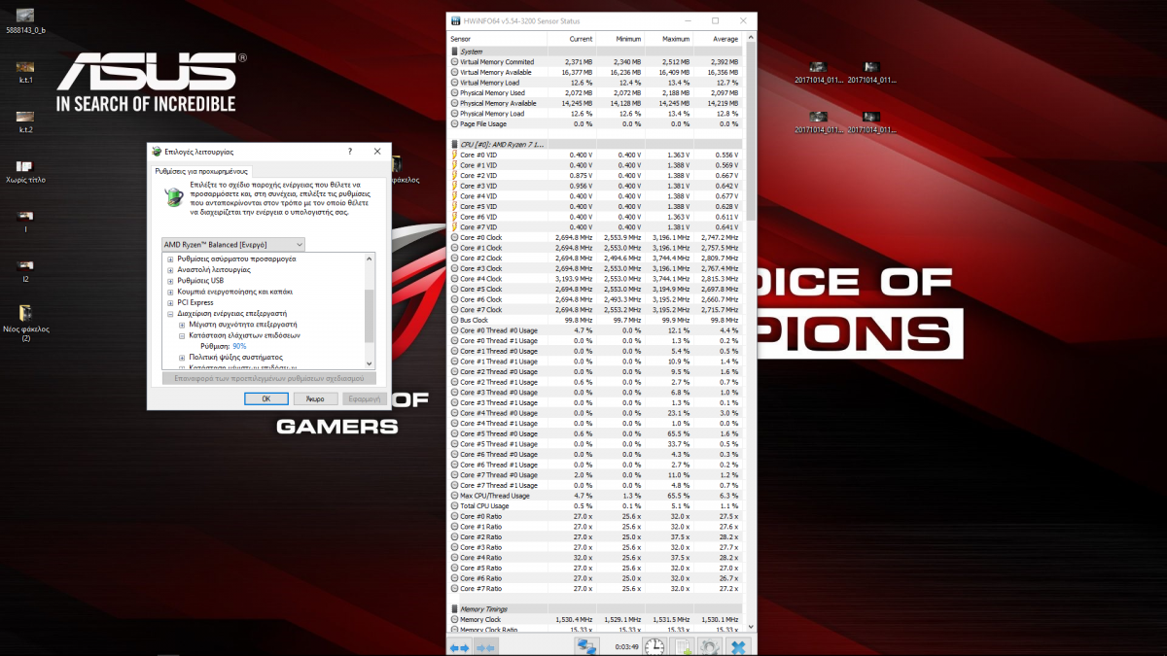Screen dimensions: 1167x656
Task: Select Core #2 Ratio row
Action: tap(594, 536)
